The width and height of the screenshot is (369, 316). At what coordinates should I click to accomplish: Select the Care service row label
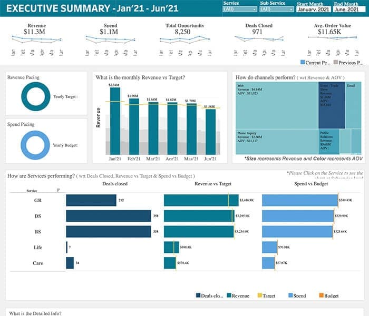point(38,263)
